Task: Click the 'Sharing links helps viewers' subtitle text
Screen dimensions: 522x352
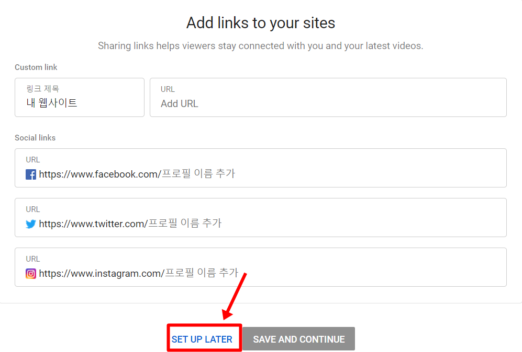Action: click(x=261, y=46)
